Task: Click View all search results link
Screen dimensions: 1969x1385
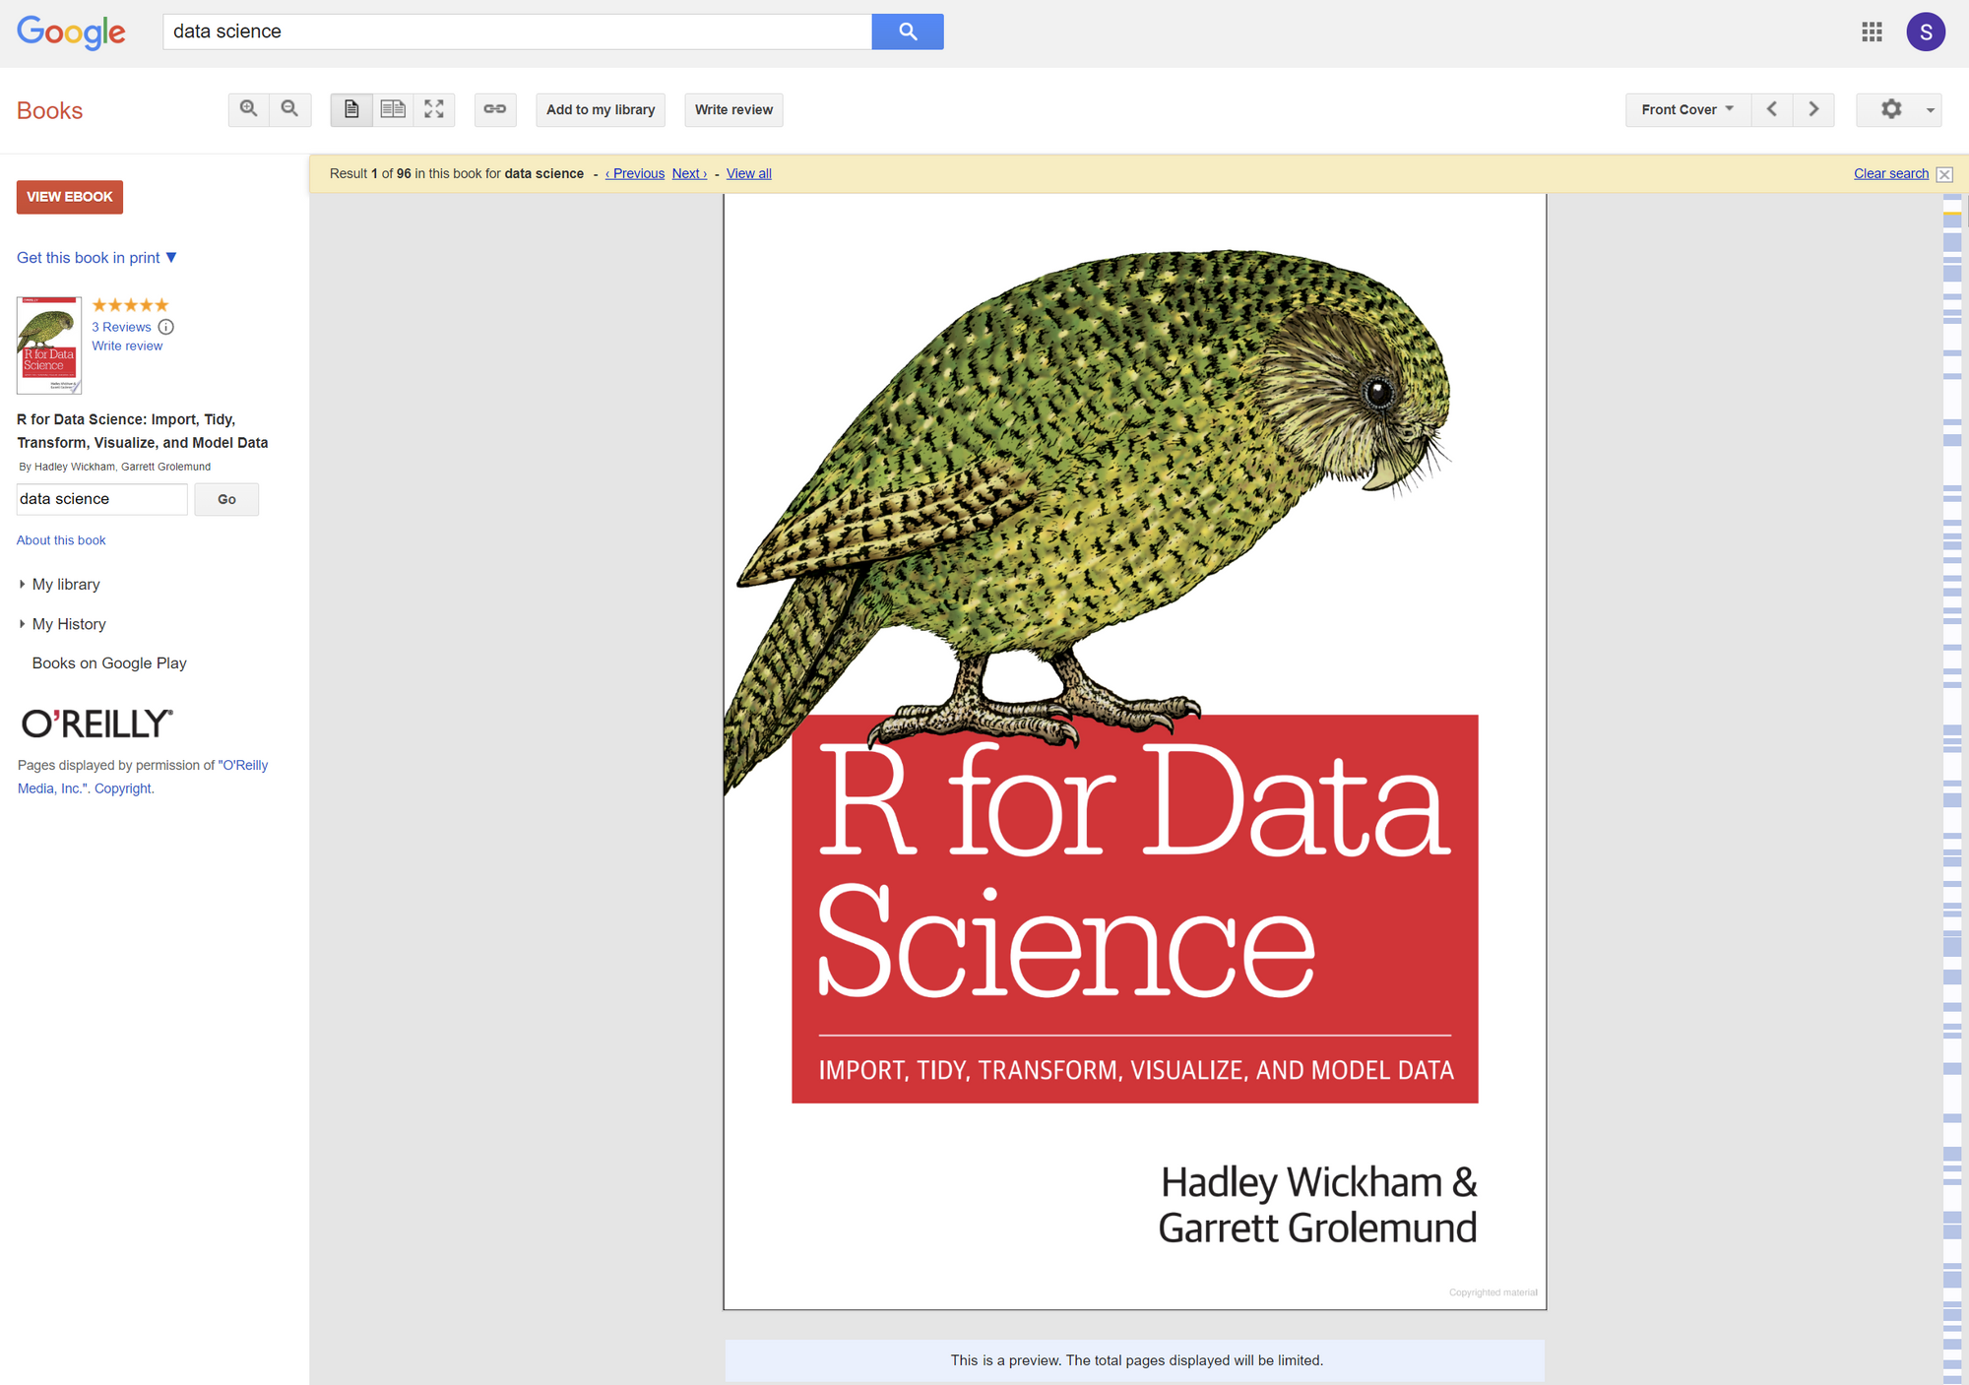Action: coord(748,174)
